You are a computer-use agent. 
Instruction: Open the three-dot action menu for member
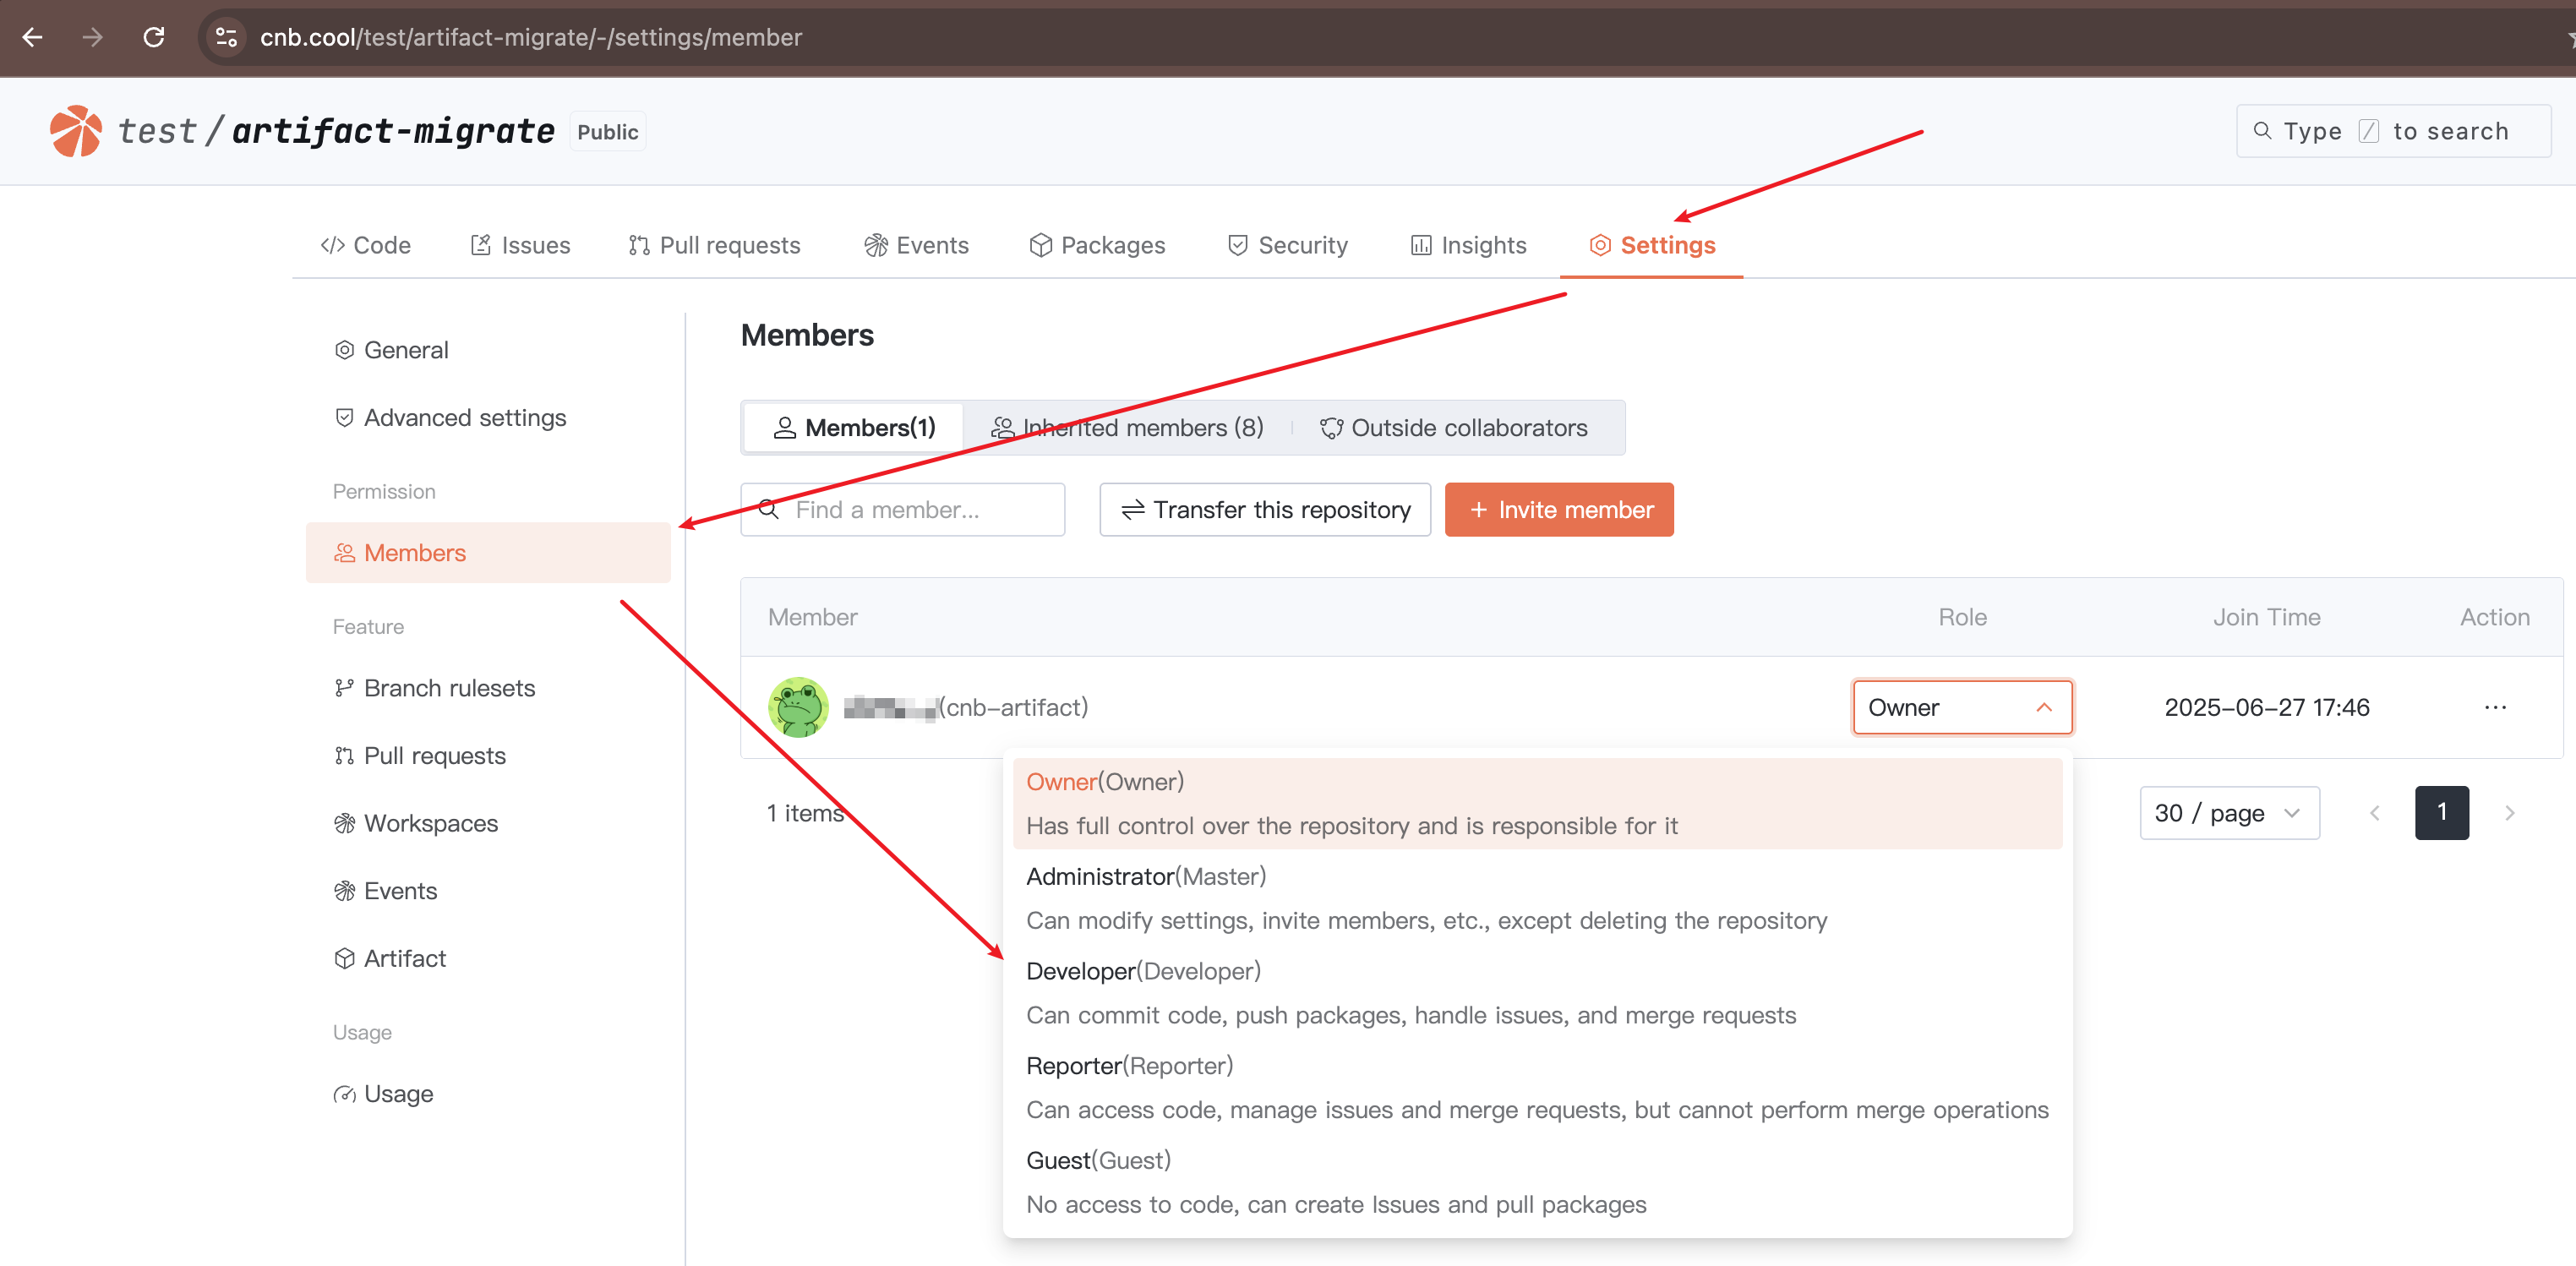tap(2494, 707)
